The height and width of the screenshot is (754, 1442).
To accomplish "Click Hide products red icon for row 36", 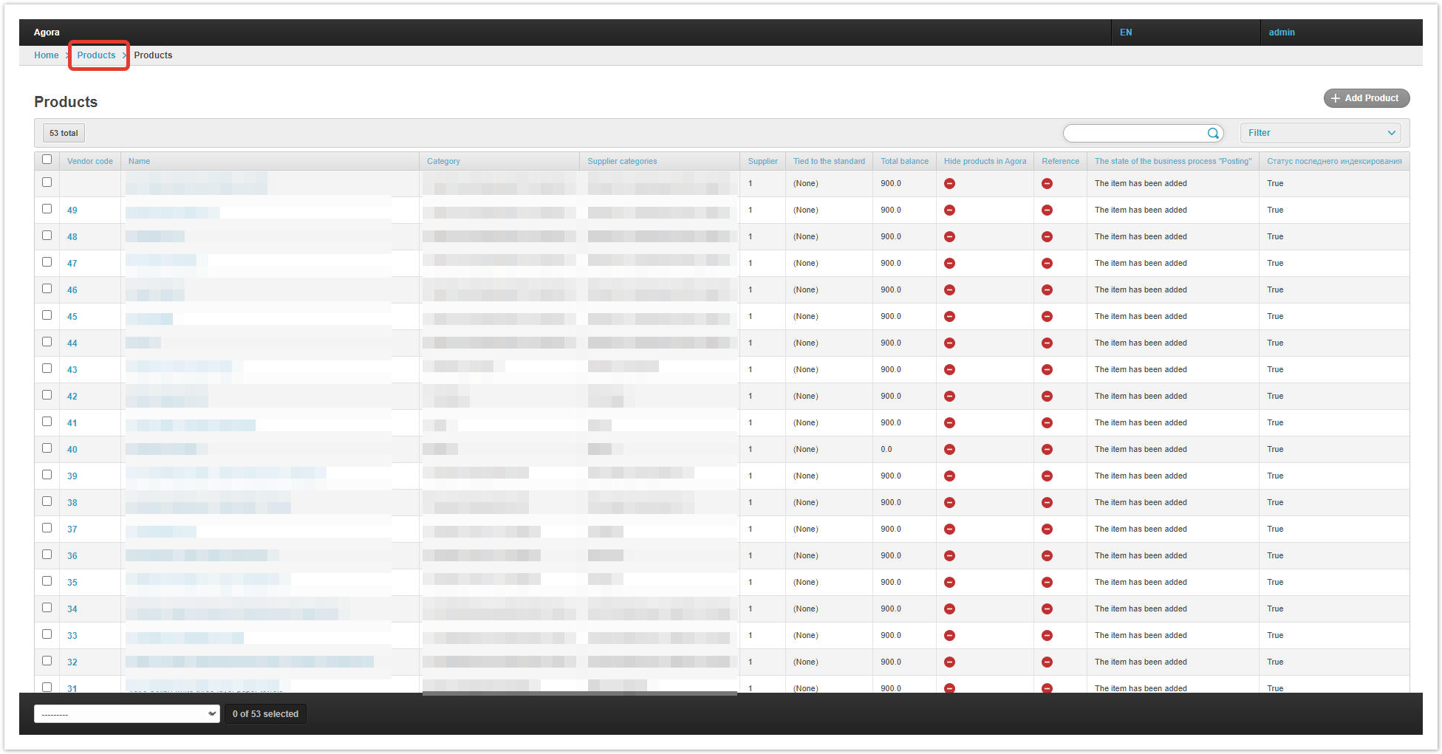I will pos(949,556).
